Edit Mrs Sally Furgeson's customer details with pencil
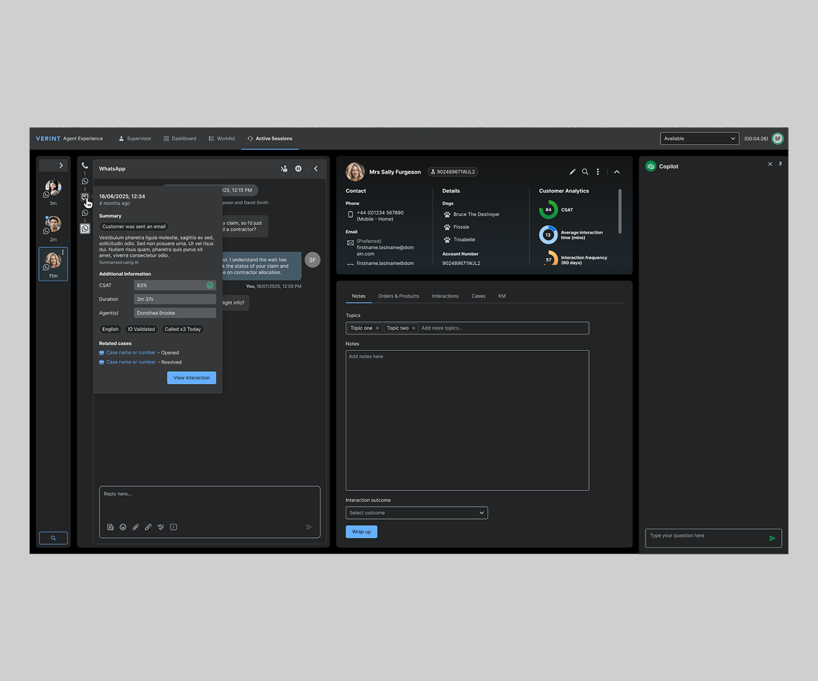 [x=573, y=172]
